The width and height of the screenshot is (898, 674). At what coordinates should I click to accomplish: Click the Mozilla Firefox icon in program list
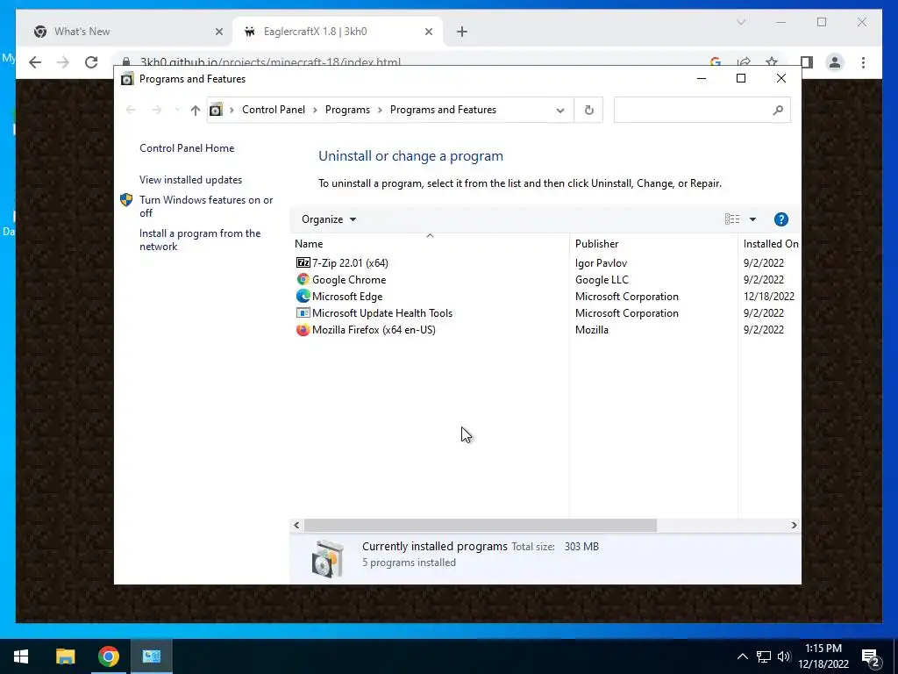[x=303, y=330]
